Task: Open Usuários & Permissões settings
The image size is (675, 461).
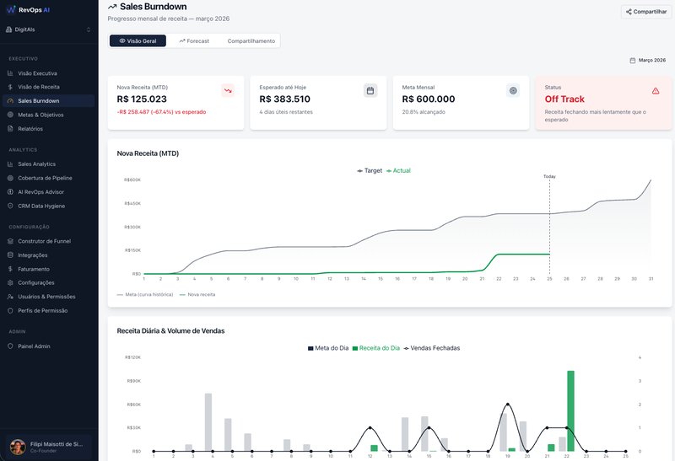Action: (49, 297)
